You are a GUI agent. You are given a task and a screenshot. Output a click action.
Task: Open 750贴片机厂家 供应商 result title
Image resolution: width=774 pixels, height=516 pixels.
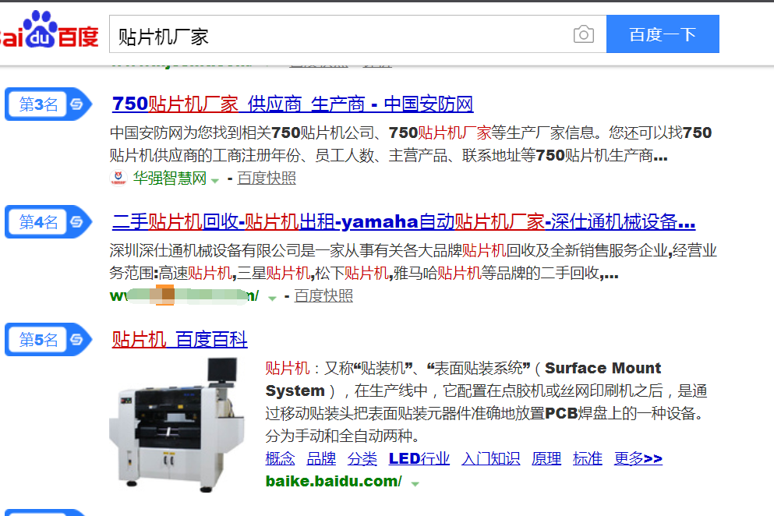click(293, 104)
